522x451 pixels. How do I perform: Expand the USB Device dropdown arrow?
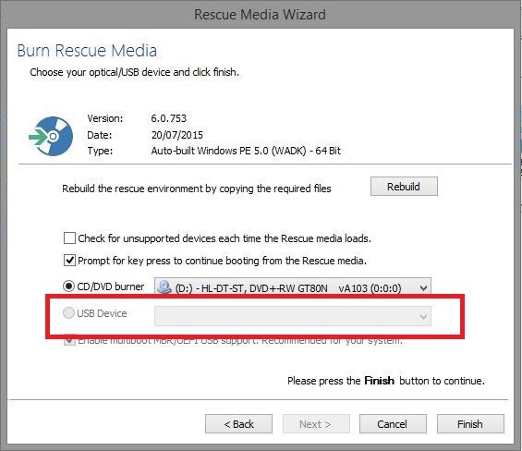(x=423, y=316)
